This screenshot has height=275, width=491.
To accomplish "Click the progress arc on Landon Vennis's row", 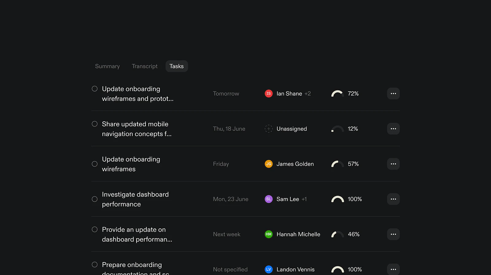I will point(338,269).
